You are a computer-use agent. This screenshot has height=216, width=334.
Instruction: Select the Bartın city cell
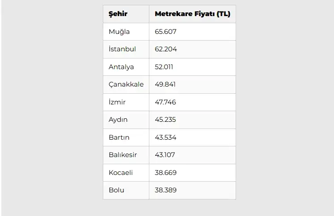(x=119, y=137)
